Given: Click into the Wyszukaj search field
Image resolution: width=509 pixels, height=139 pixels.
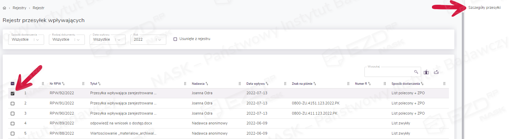Looking at the screenshot, I should pos(389,72).
